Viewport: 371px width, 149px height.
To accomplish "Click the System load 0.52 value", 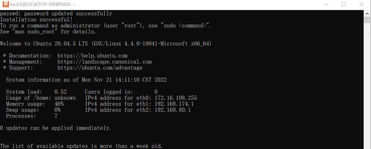I will [61, 92].
